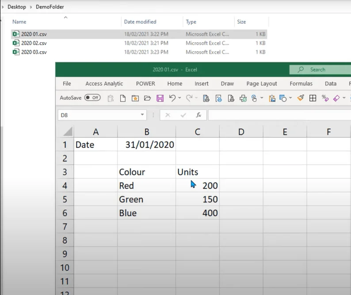The height and width of the screenshot is (295, 351).
Task: Click the Excel Search box
Action: 320,70
